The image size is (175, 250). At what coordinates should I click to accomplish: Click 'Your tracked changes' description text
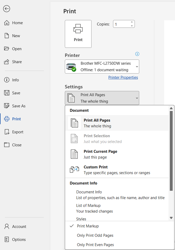[94, 211]
